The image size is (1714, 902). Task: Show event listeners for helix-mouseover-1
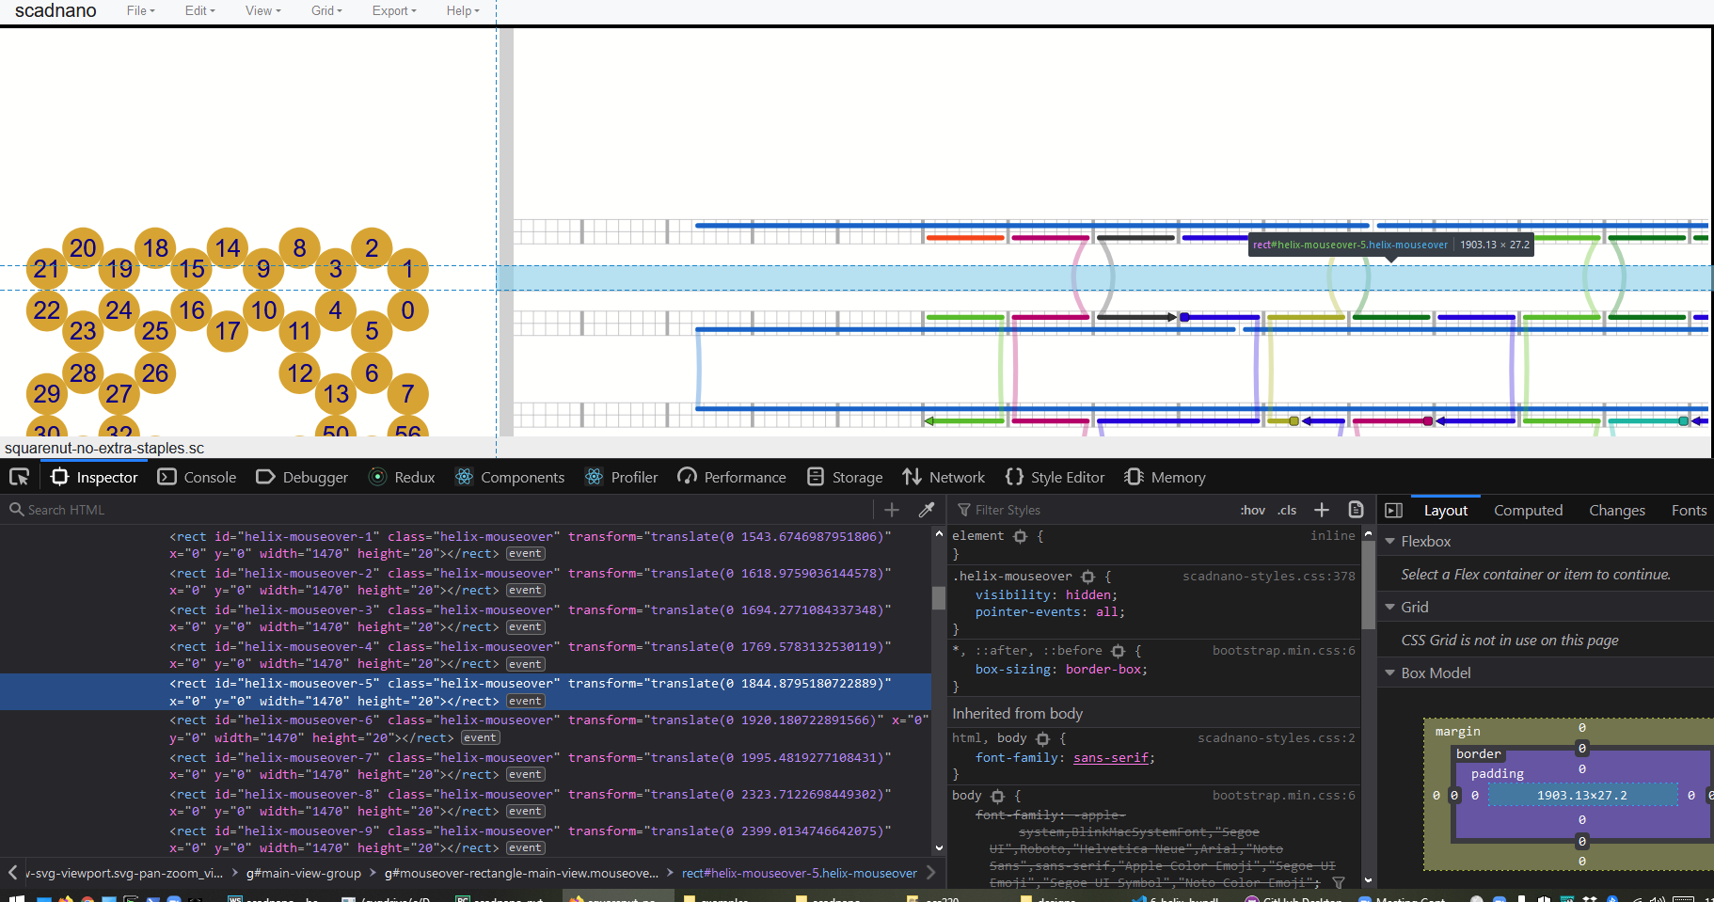coord(525,554)
